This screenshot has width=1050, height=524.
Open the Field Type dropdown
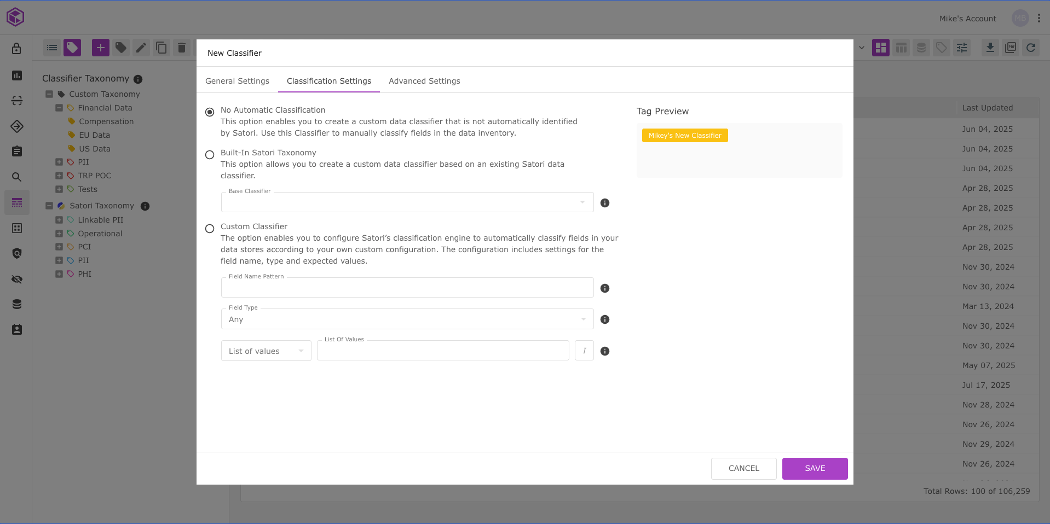tap(407, 319)
